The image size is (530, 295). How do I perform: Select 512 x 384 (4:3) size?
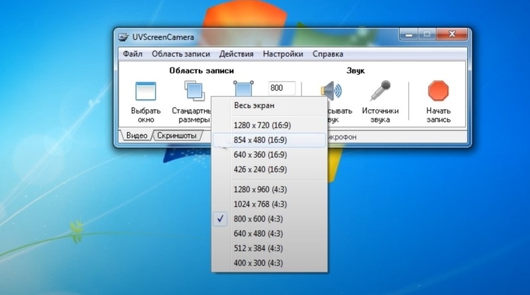tap(270, 248)
